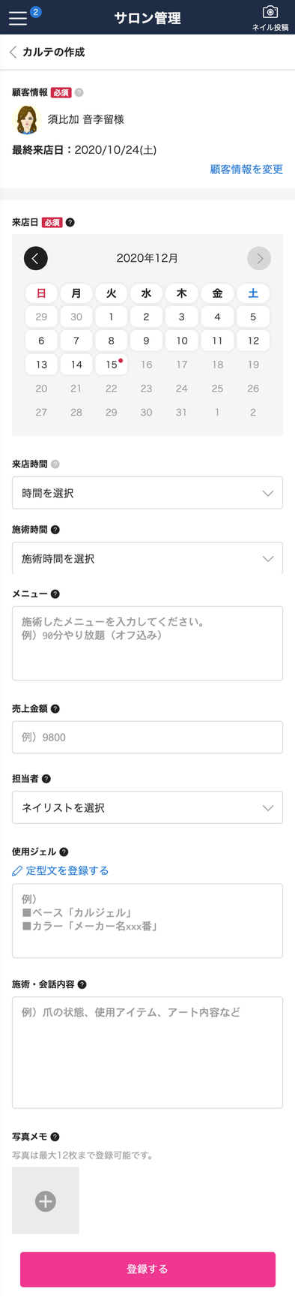The image size is (295, 1301).
Task: Go to previous month in calendar
Action: pyautogui.click(x=36, y=258)
